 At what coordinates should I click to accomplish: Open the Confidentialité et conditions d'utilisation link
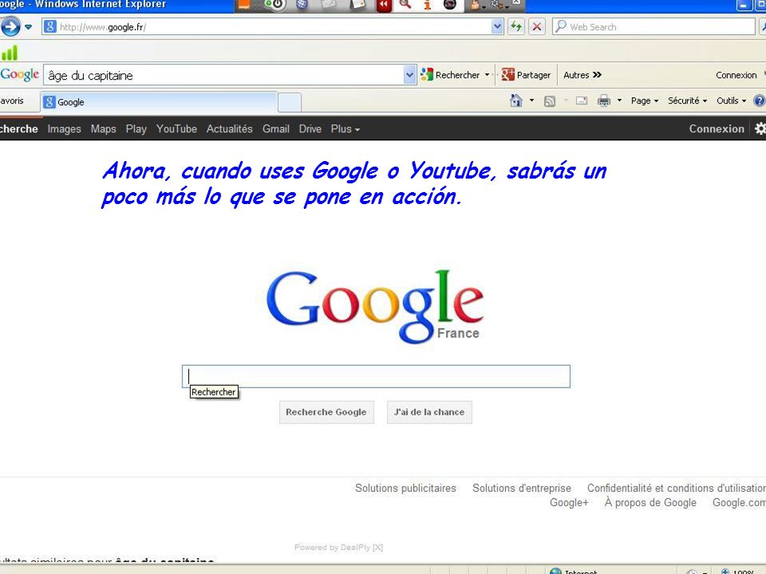[x=676, y=488]
